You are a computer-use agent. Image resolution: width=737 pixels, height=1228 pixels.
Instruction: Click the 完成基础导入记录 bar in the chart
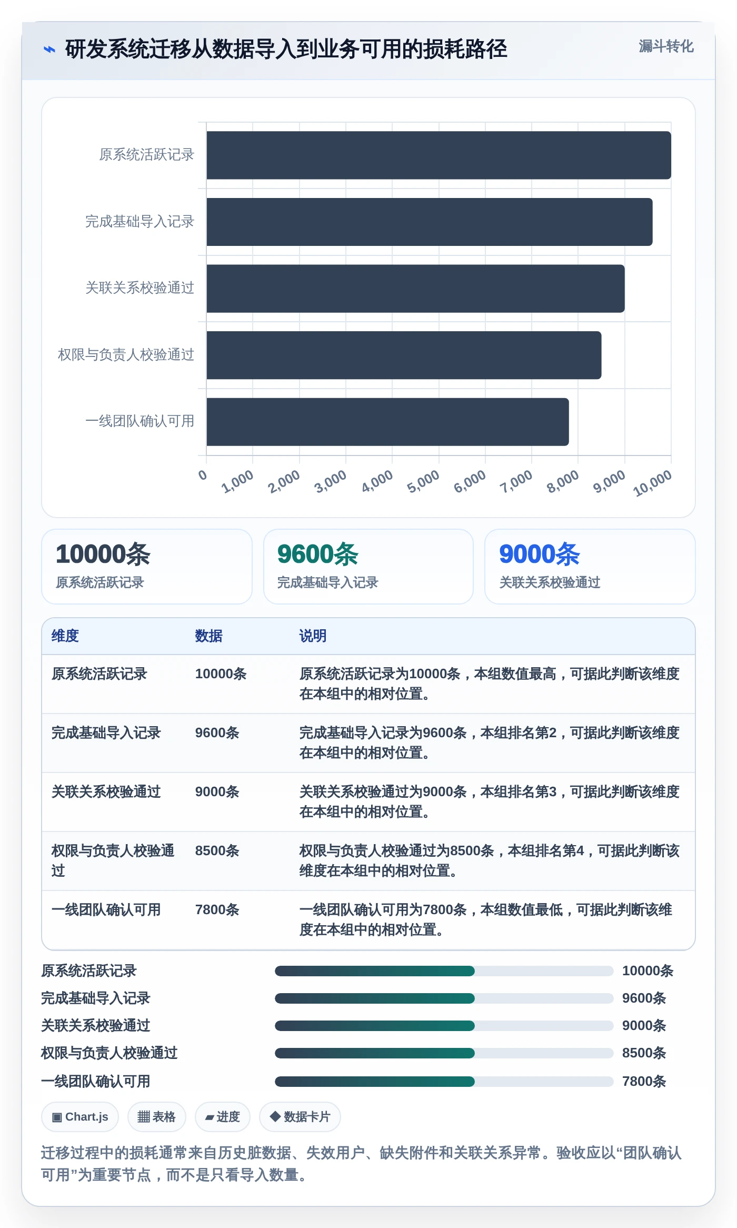(430, 222)
